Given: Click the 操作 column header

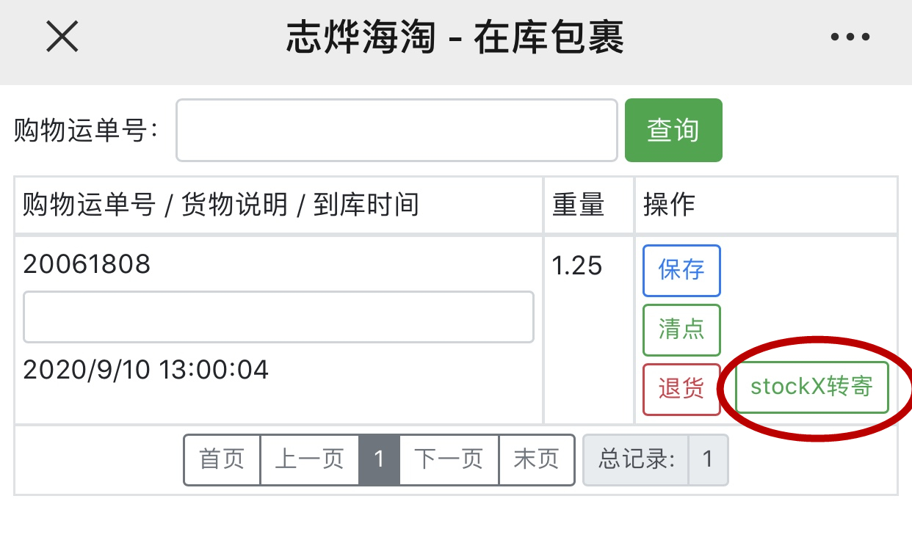Looking at the screenshot, I should pos(669,205).
